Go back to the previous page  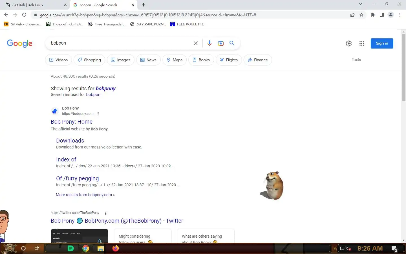(x=6, y=15)
